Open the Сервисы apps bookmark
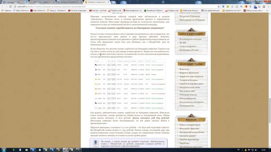The height and width of the screenshot is (152, 271). click(6, 11)
